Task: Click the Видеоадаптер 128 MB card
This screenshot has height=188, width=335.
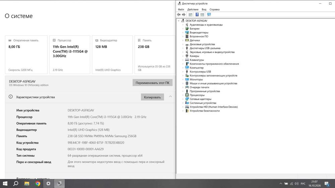Action: pos(112,55)
